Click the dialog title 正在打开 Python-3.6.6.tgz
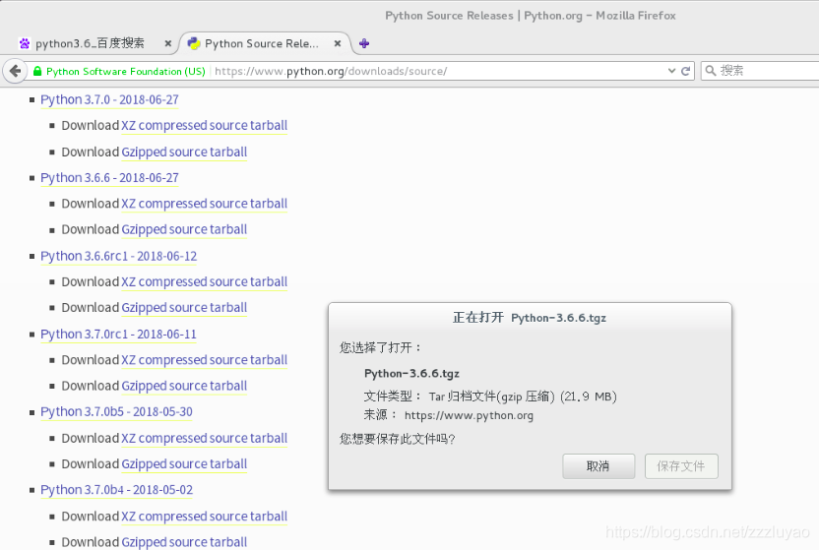Screen dimensions: 819x550 530,318
